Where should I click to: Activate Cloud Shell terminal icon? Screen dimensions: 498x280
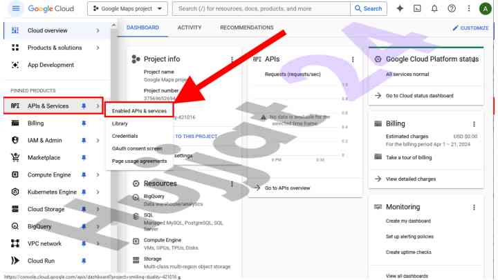[417, 8]
